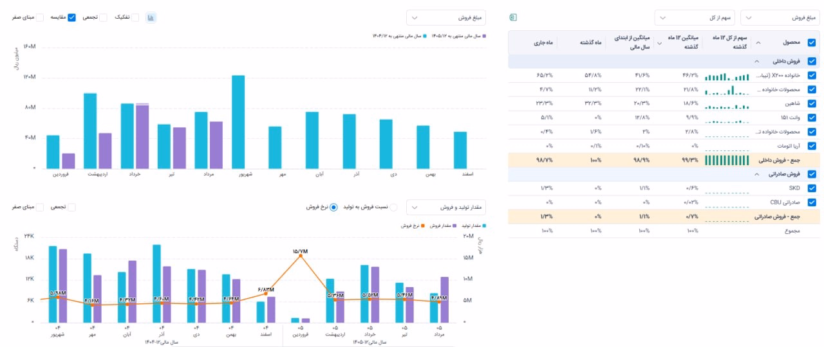Viewport: 824px width, 347px height.
Task: Uncheck the فروش داخلی group checkbox
Action: pyautogui.click(x=810, y=62)
